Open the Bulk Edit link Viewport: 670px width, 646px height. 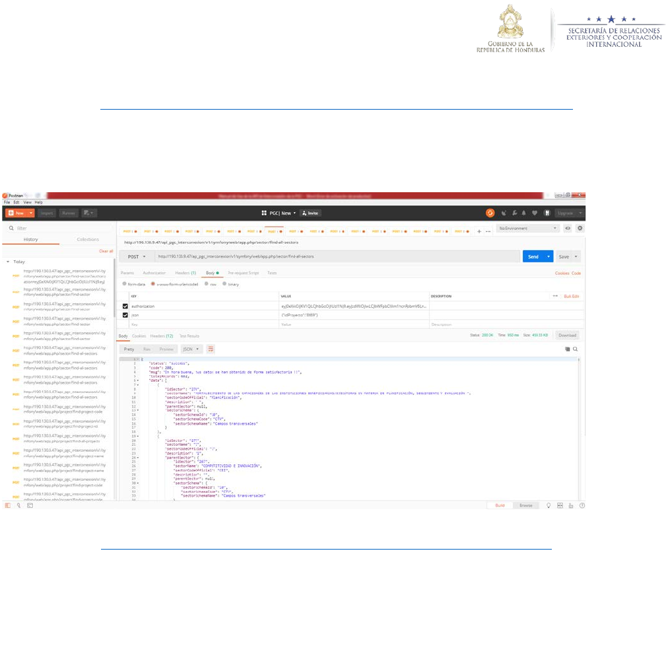pyautogui.click(x=572, y=296)
